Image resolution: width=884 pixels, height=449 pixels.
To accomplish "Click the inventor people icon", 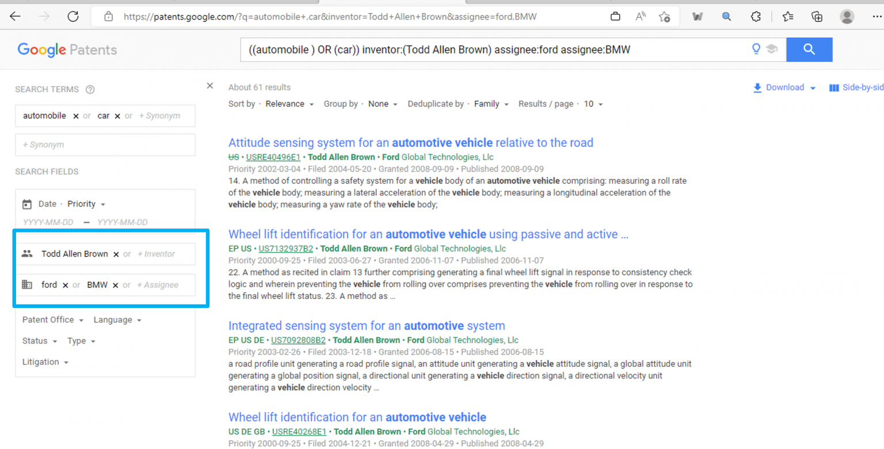I will (28, 253).
